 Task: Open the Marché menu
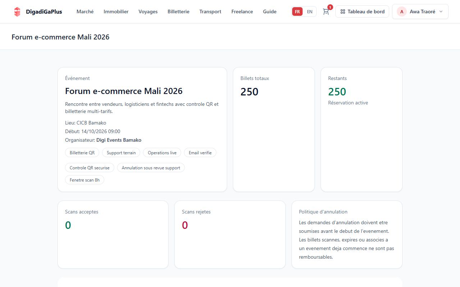click(x=85, y=11)
